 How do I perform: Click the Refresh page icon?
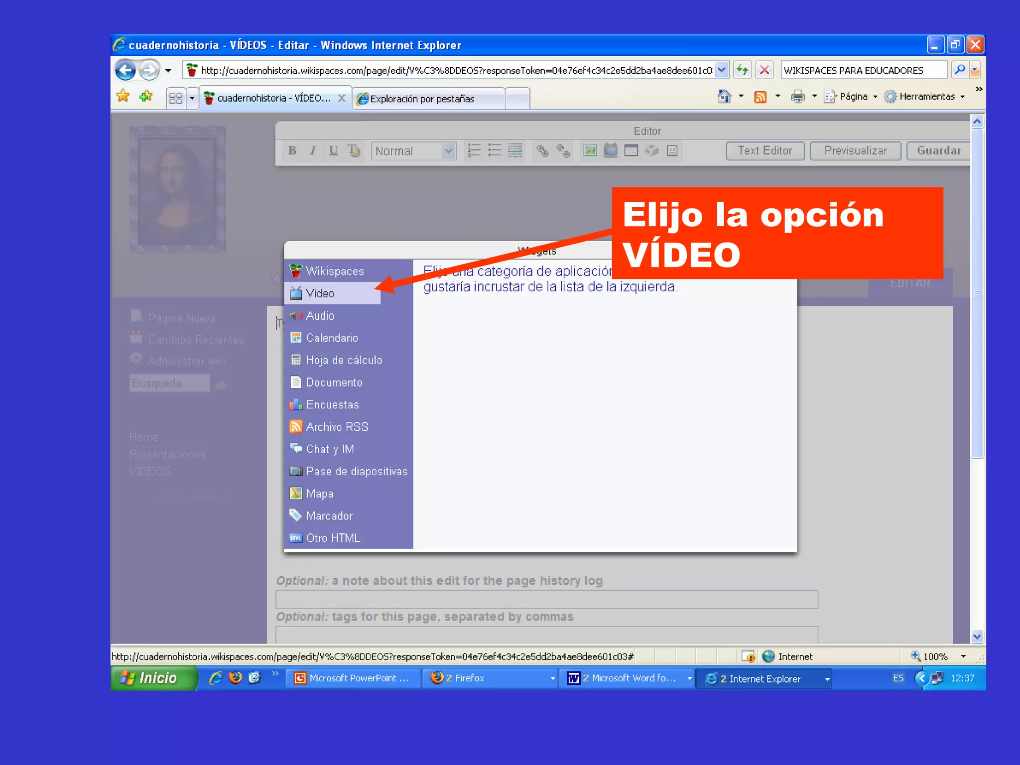[x=743, y=70]
